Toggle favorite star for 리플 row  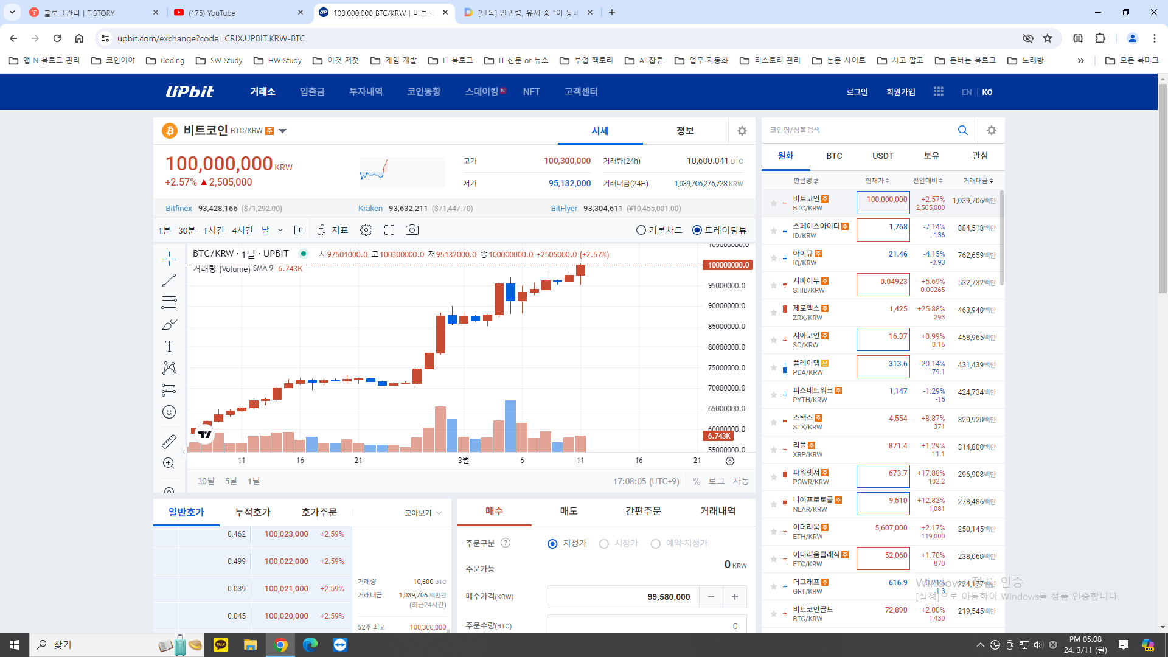click(x=774, y=450)
